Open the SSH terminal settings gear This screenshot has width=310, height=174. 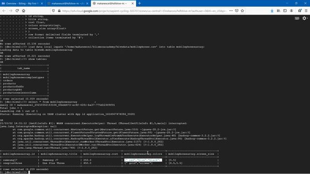point(305,18)
